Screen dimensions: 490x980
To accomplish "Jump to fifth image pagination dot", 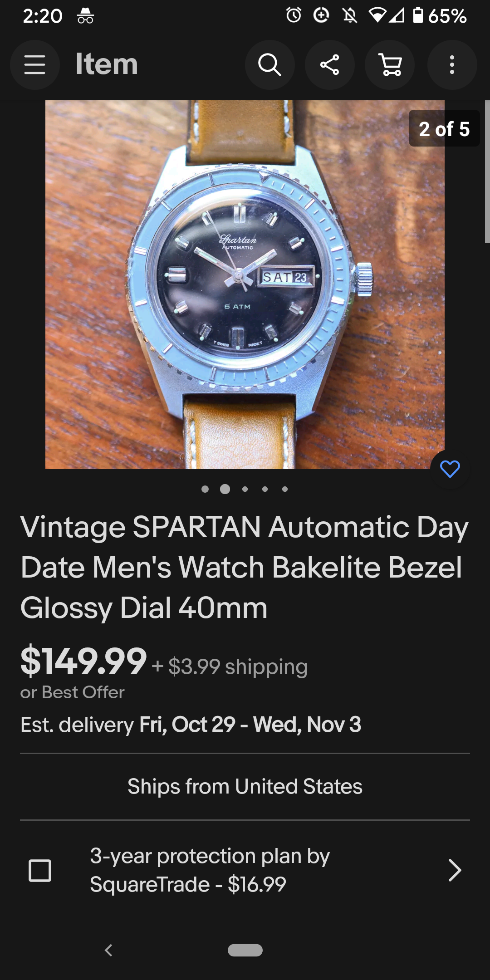I will (285, 489).
